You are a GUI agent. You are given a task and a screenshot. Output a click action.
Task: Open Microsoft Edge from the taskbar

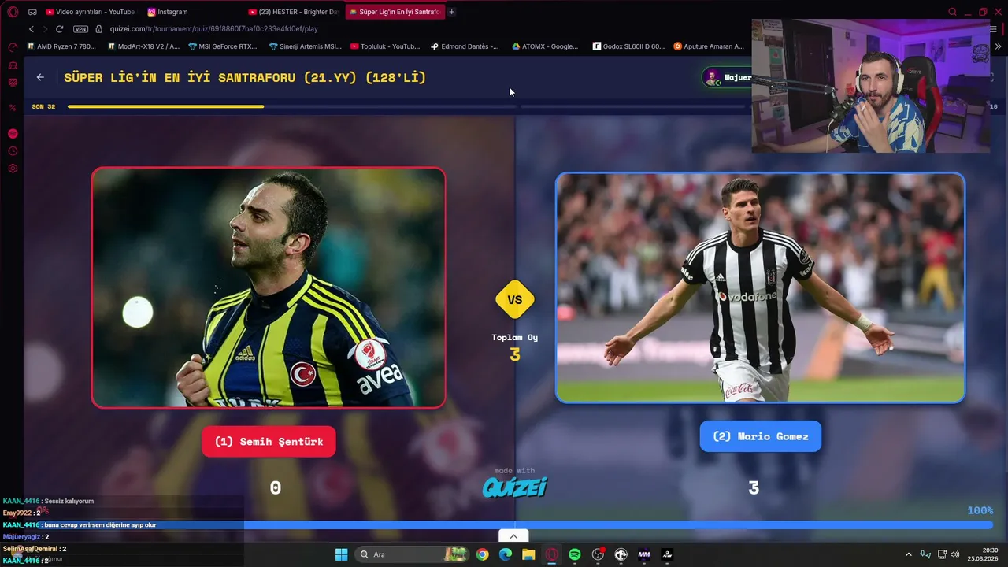(506, 554)
